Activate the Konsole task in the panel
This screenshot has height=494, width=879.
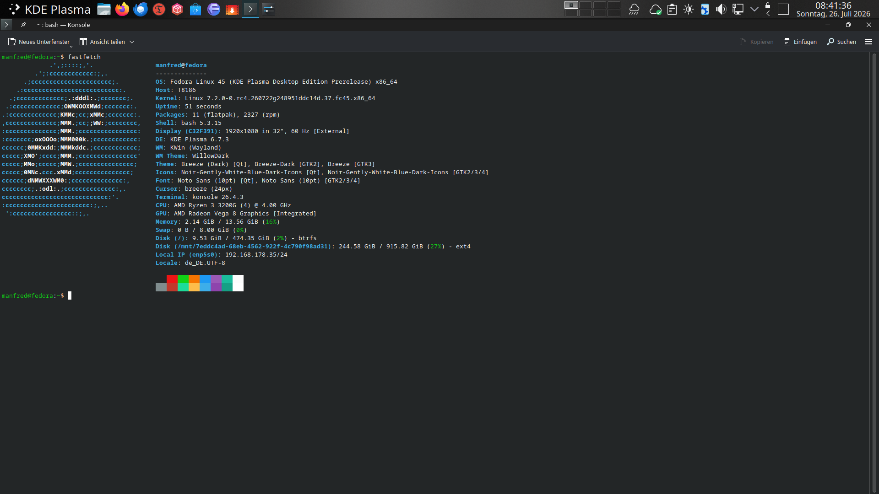click(x=250, y=9)
